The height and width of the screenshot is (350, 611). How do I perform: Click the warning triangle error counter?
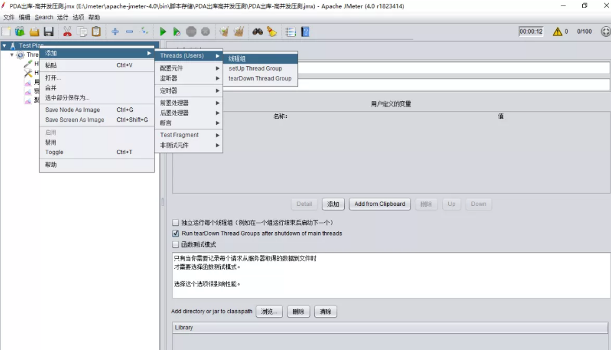[557, 32]
